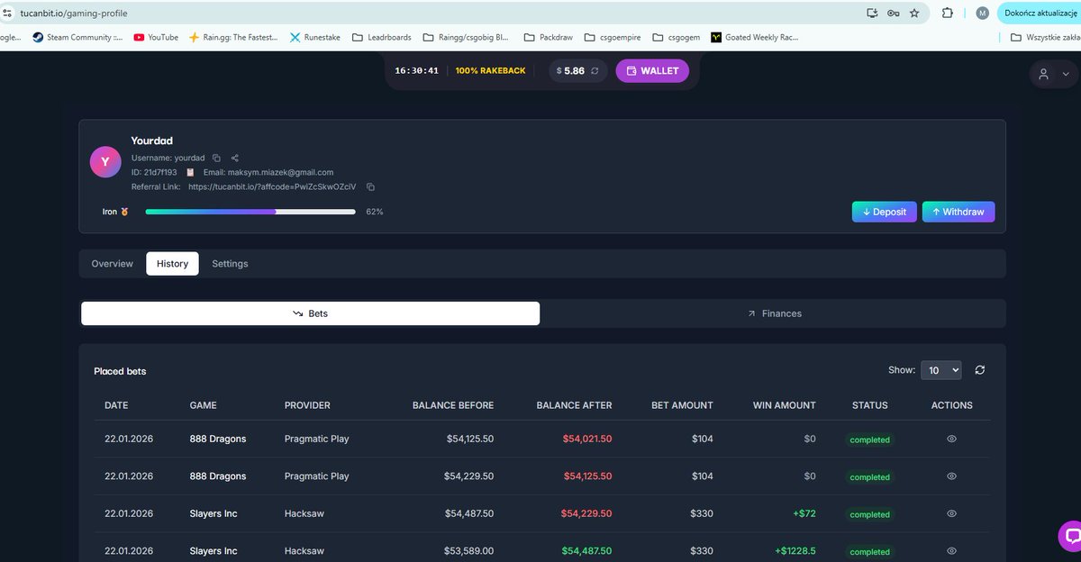Viewport: 1081px width, 562px height.
Task: Click the DATE column header
Action: pyautogui.click(x=116, y=405)
